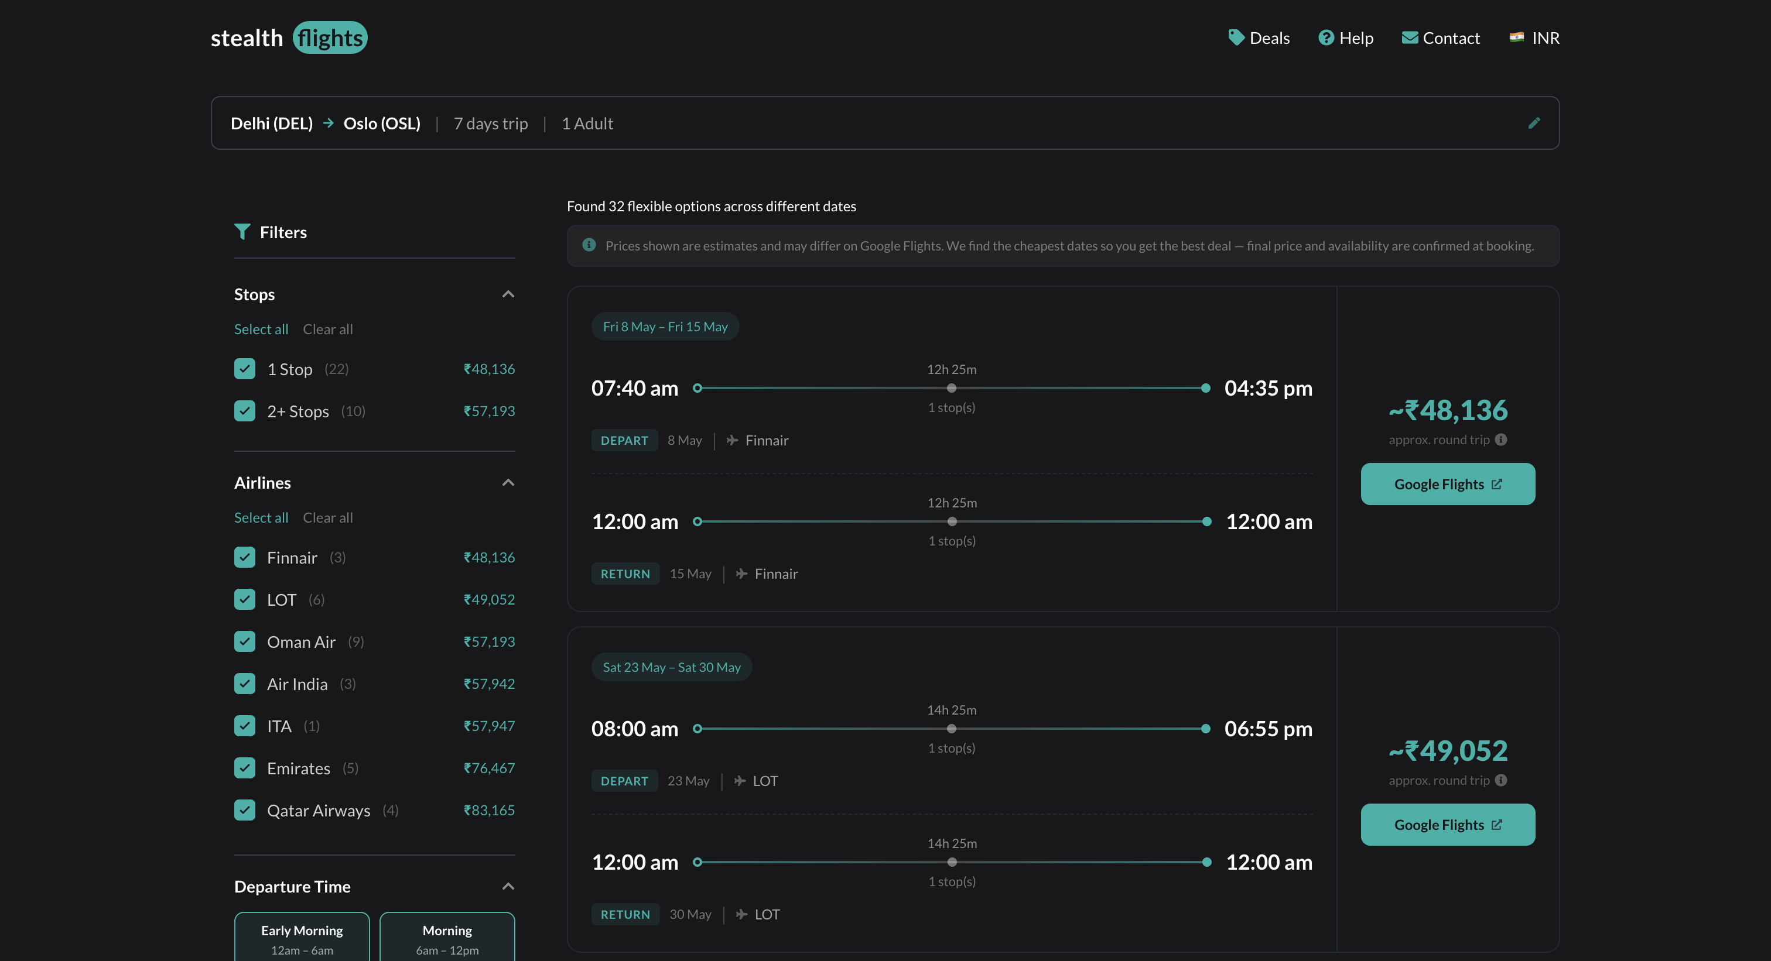Collapse the Departure Time section

point(508,887)
